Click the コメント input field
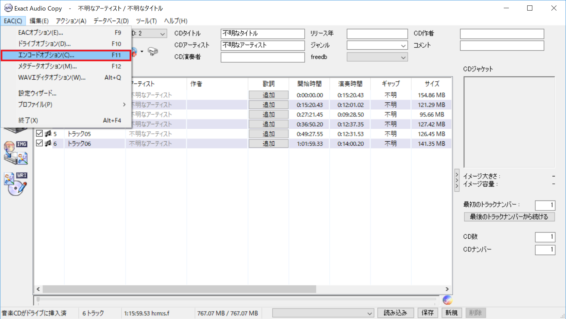The height and width of the screenshot is (319, 566). (502, 45)
